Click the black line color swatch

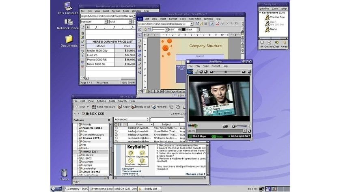[184, 29]
